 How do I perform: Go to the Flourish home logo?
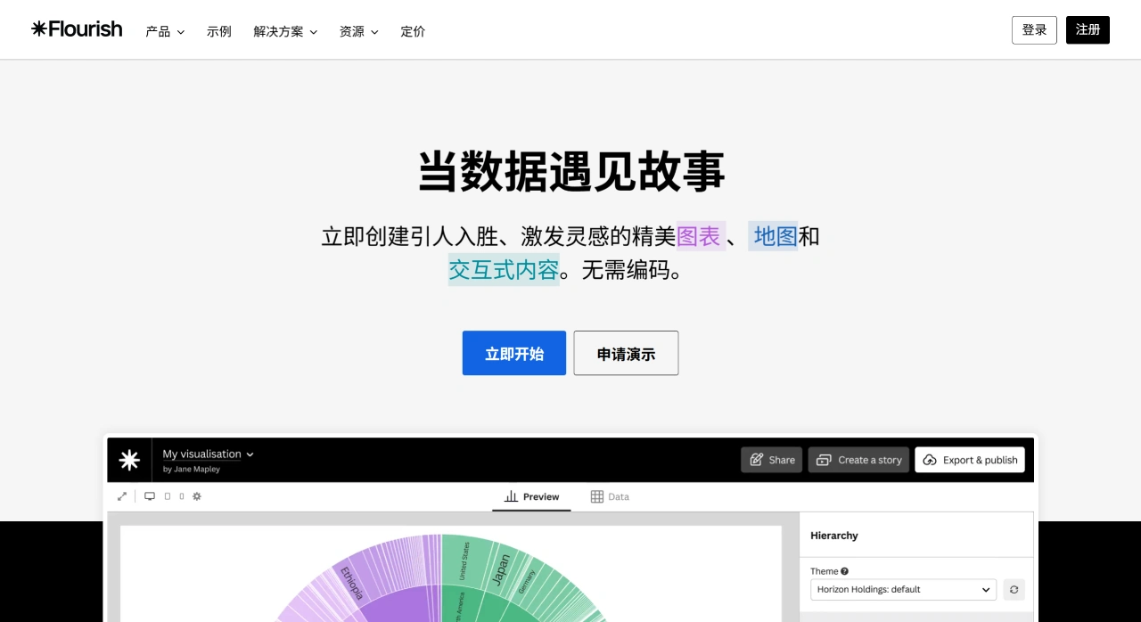[77, 29]
